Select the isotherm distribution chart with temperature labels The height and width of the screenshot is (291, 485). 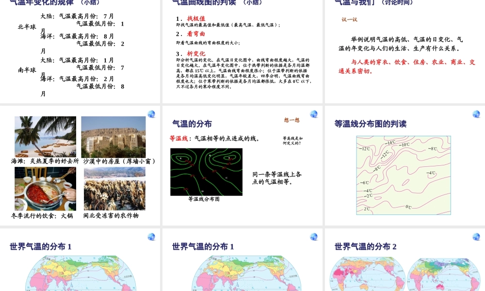404,176
